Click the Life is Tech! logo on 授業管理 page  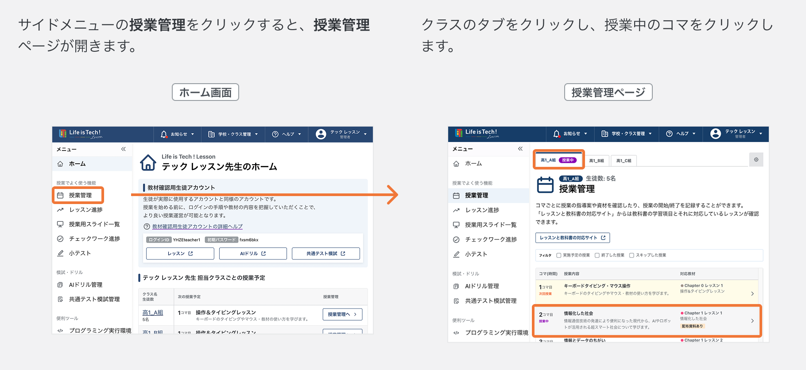[x=477, y=133]
